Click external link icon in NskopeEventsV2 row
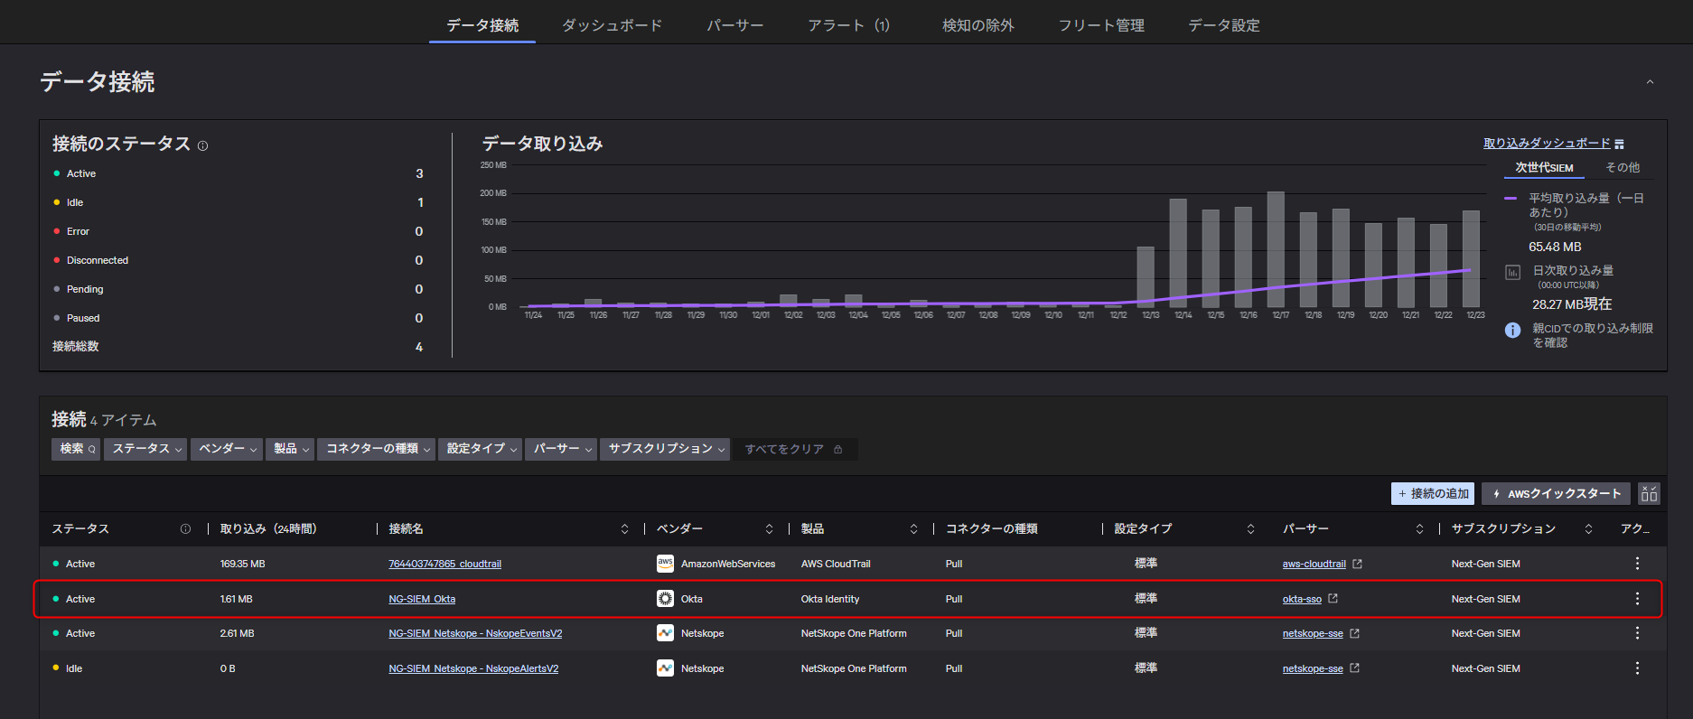 pyautogui.click(x=1354, y=633)
